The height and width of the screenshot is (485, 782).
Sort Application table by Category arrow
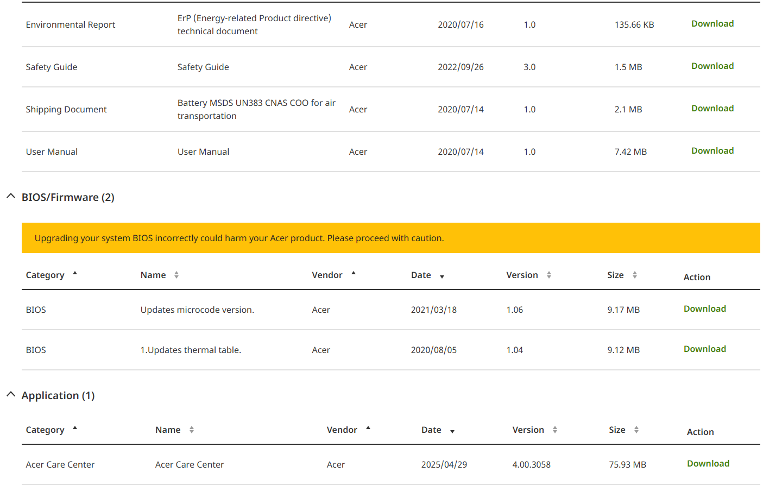(x=75, y=428)
